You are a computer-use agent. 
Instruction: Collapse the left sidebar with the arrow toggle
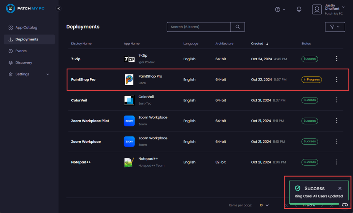point(58,8)
